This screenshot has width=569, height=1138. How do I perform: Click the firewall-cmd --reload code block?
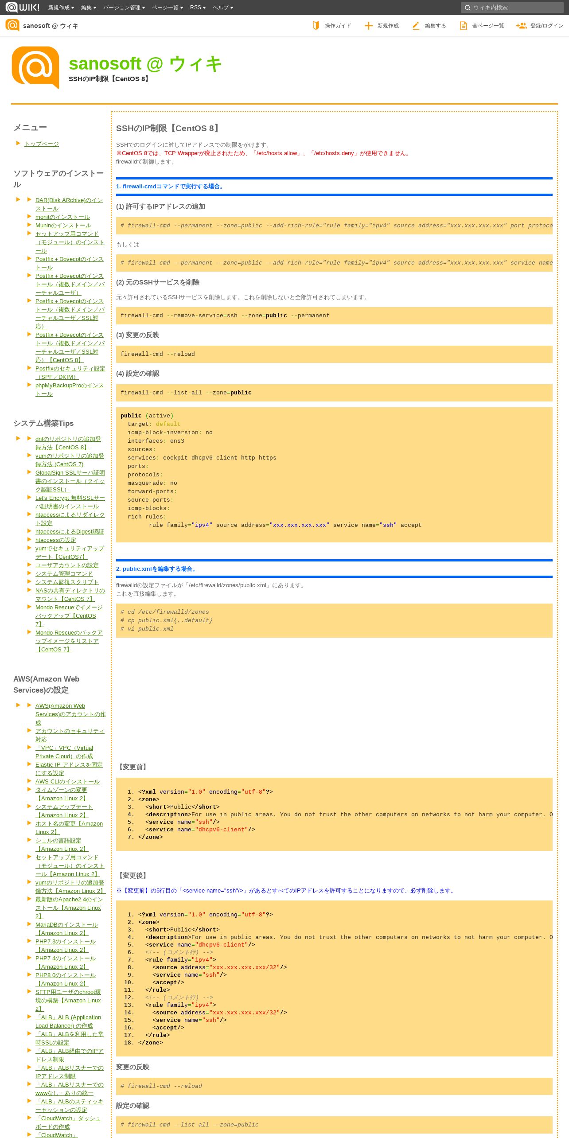coord(334,354)
